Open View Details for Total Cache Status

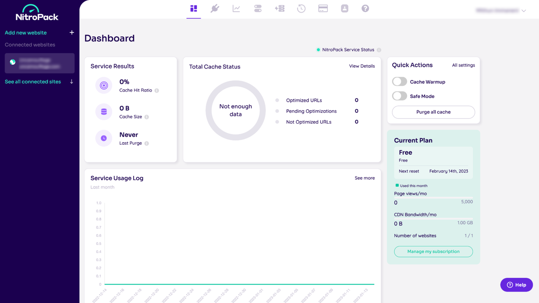362,66
